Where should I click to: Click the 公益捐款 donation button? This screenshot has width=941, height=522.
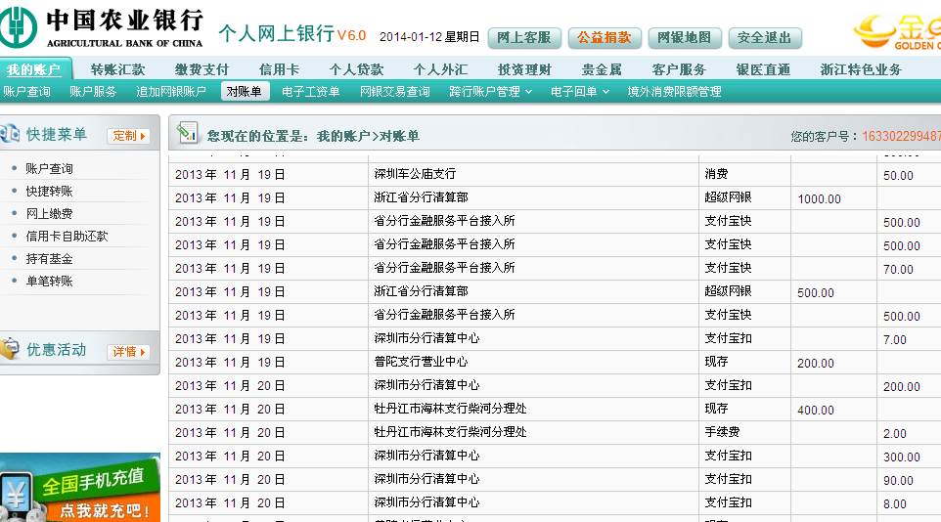pos(604,38)
